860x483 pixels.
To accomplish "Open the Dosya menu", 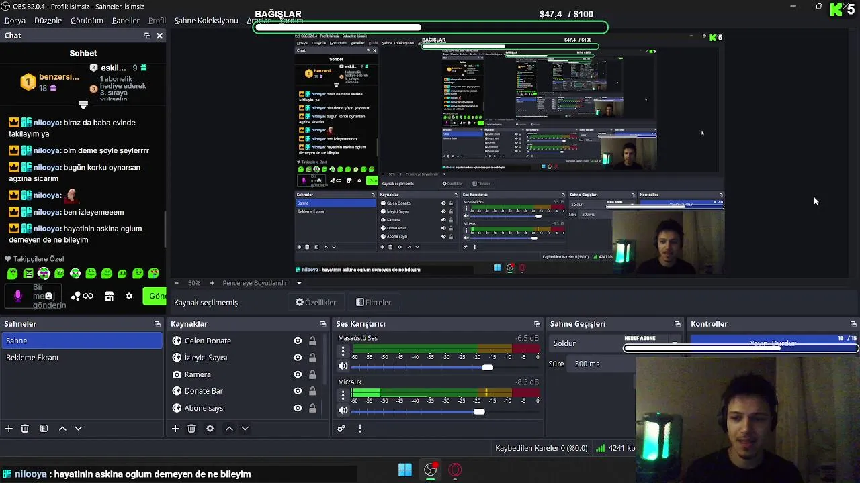I will pyautogui.click(x=15, y=21).
